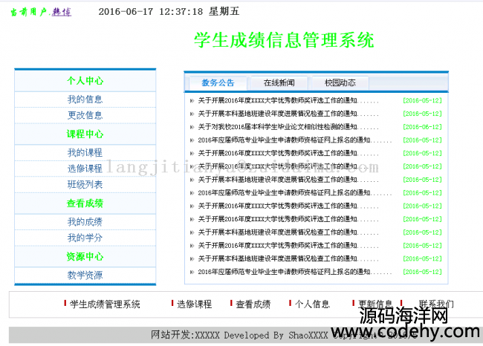The image size is (483, 346).
Task: Open 我的信息 in the sidebar
Action: click(x=85, y=99)
